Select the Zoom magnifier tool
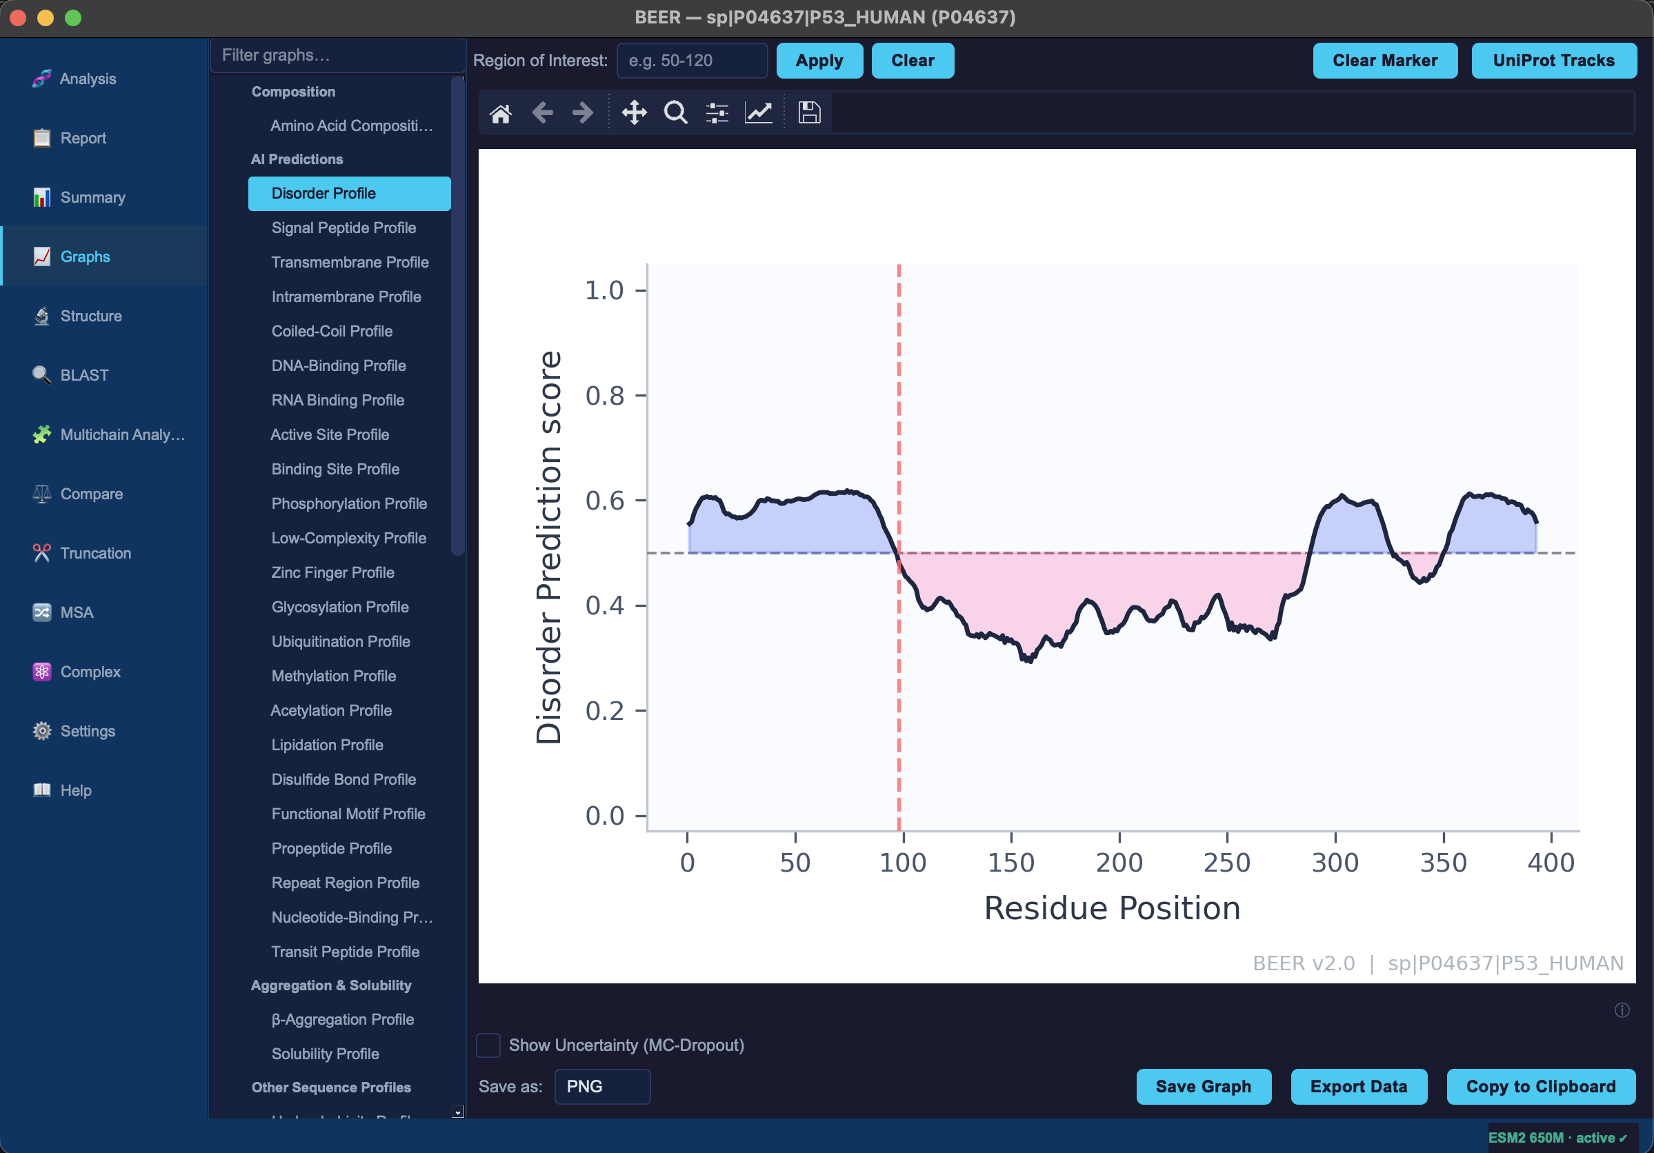 [676, 113]
